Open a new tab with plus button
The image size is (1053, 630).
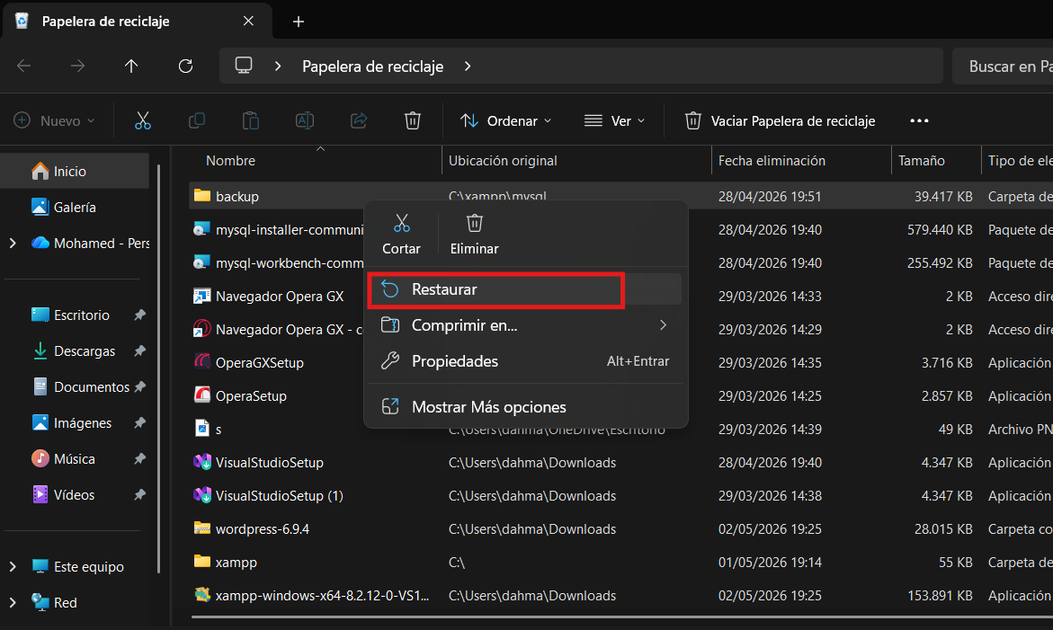(299, 22)
